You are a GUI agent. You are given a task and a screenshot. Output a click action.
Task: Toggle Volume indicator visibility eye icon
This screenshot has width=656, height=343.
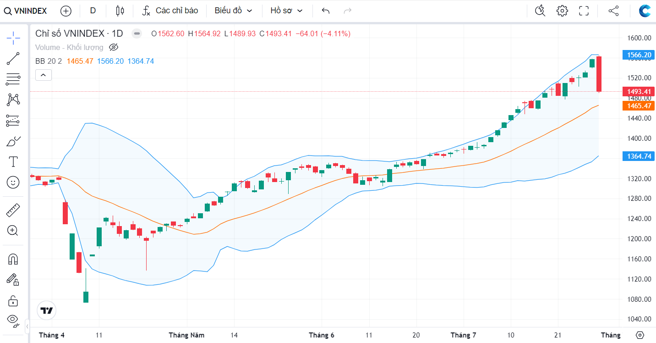click(x=114, y=47)
